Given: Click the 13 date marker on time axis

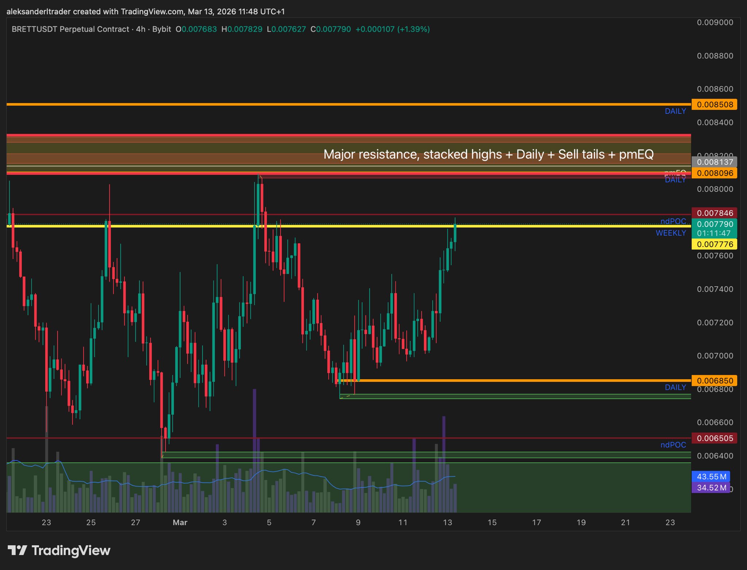Looking at the screenshot, I should pos(447,523).
